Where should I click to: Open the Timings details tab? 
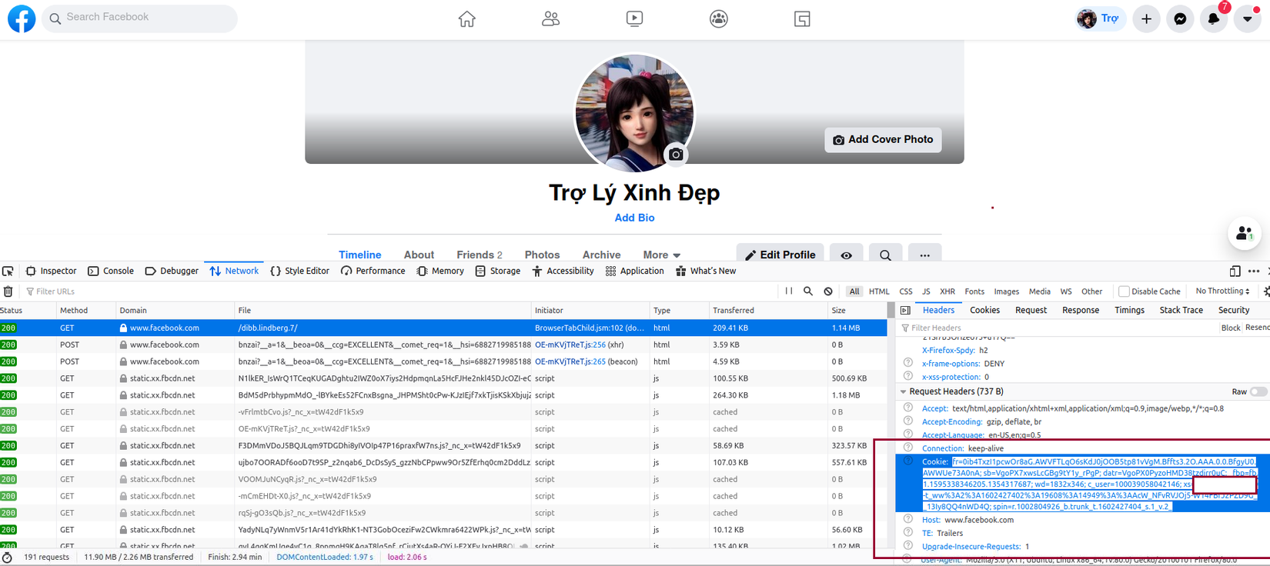[x=1129, y=311]
